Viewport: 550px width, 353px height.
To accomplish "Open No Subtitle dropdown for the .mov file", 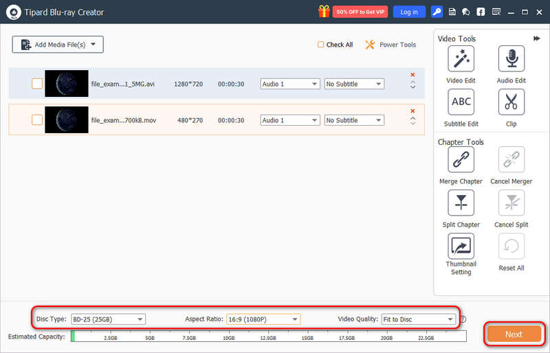I will pos(354,120).
